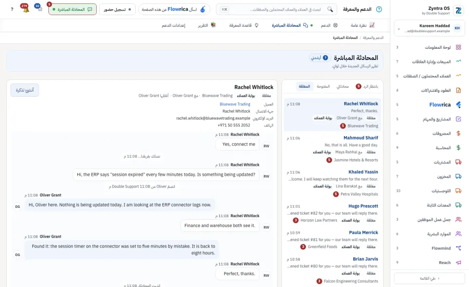Show the بانتظار الرد conversations filter
469x287 pixels.
click(x=367, y=86)
